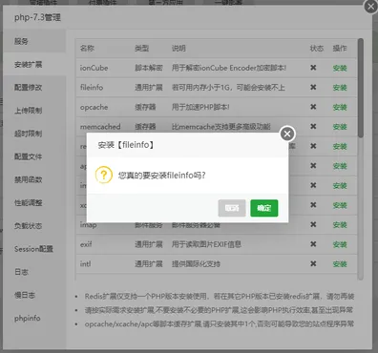Screen dimensions: 378x353
Task: Click 安装 link for intl
Action: coord(340,264)
